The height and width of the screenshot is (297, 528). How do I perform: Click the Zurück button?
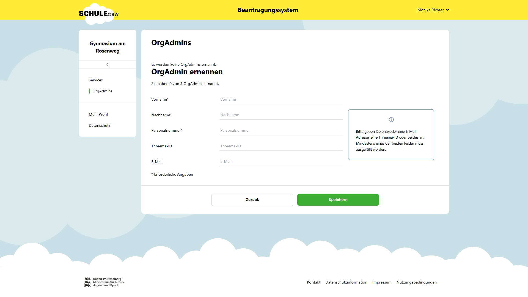252,200
